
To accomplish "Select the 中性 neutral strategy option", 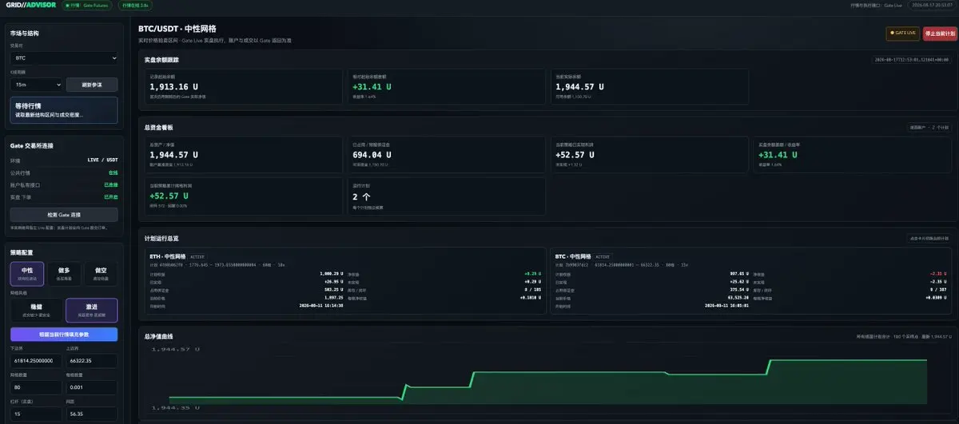I will coord(27,274).
